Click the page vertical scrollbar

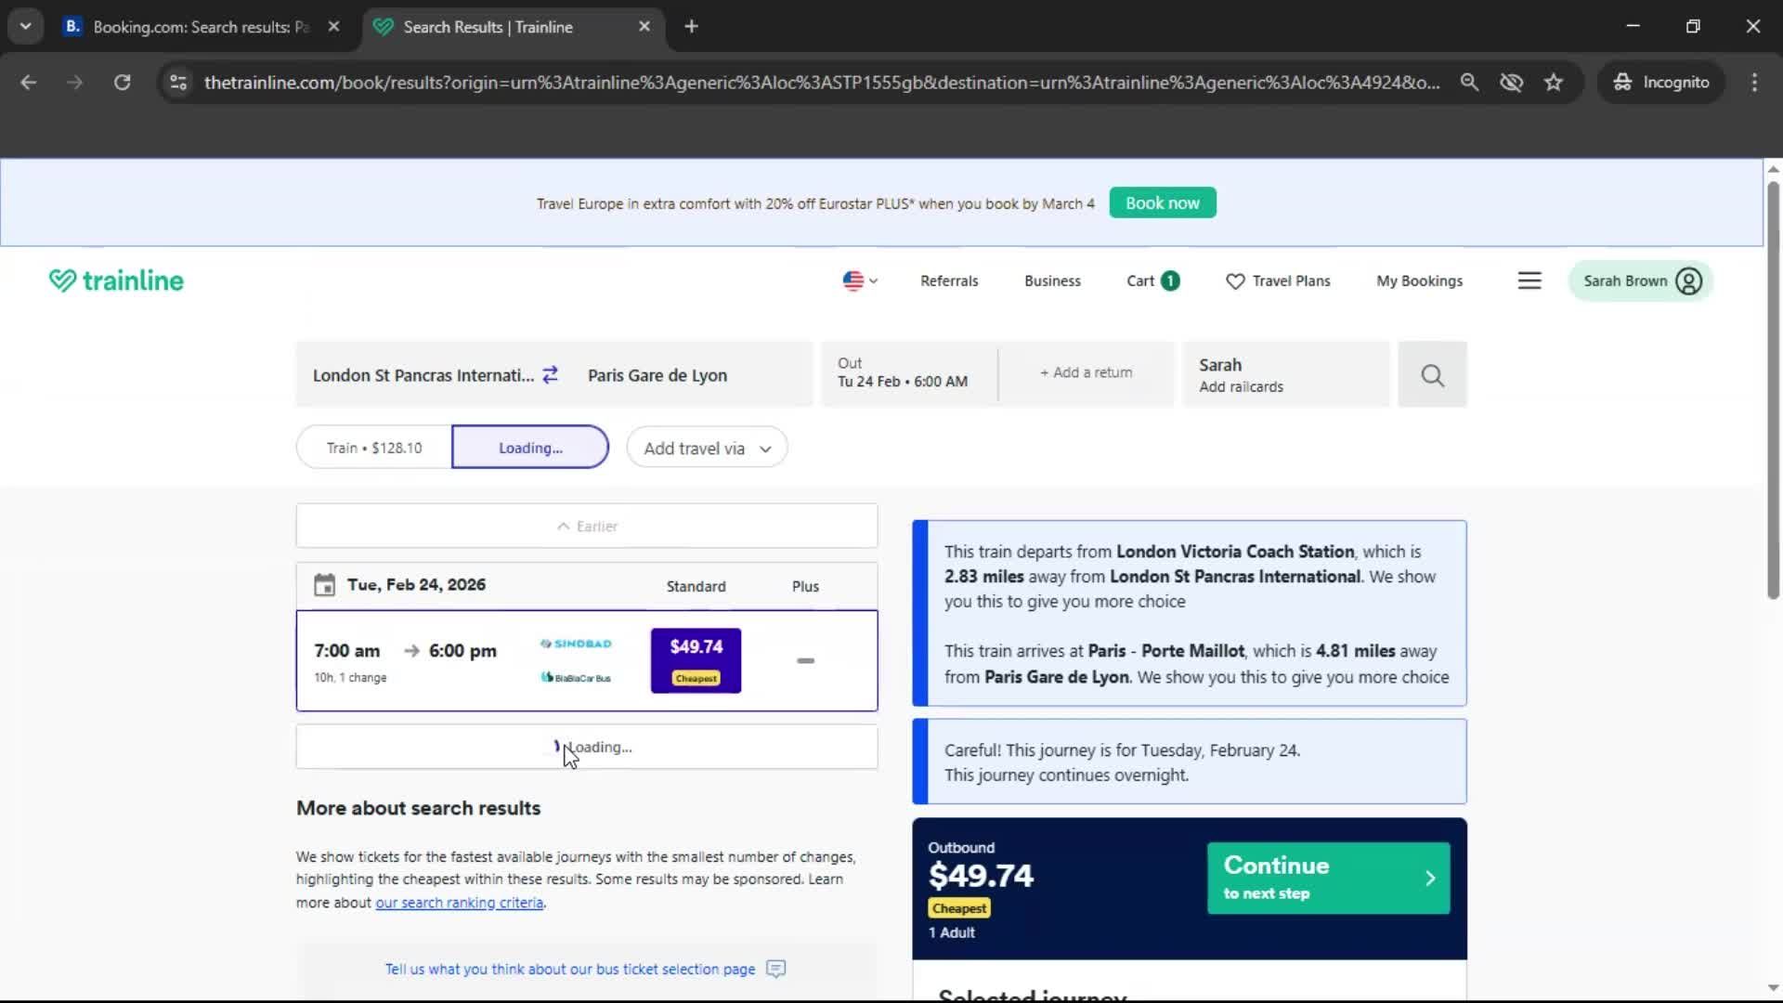pyautogui.click(x=1772, y=390)
